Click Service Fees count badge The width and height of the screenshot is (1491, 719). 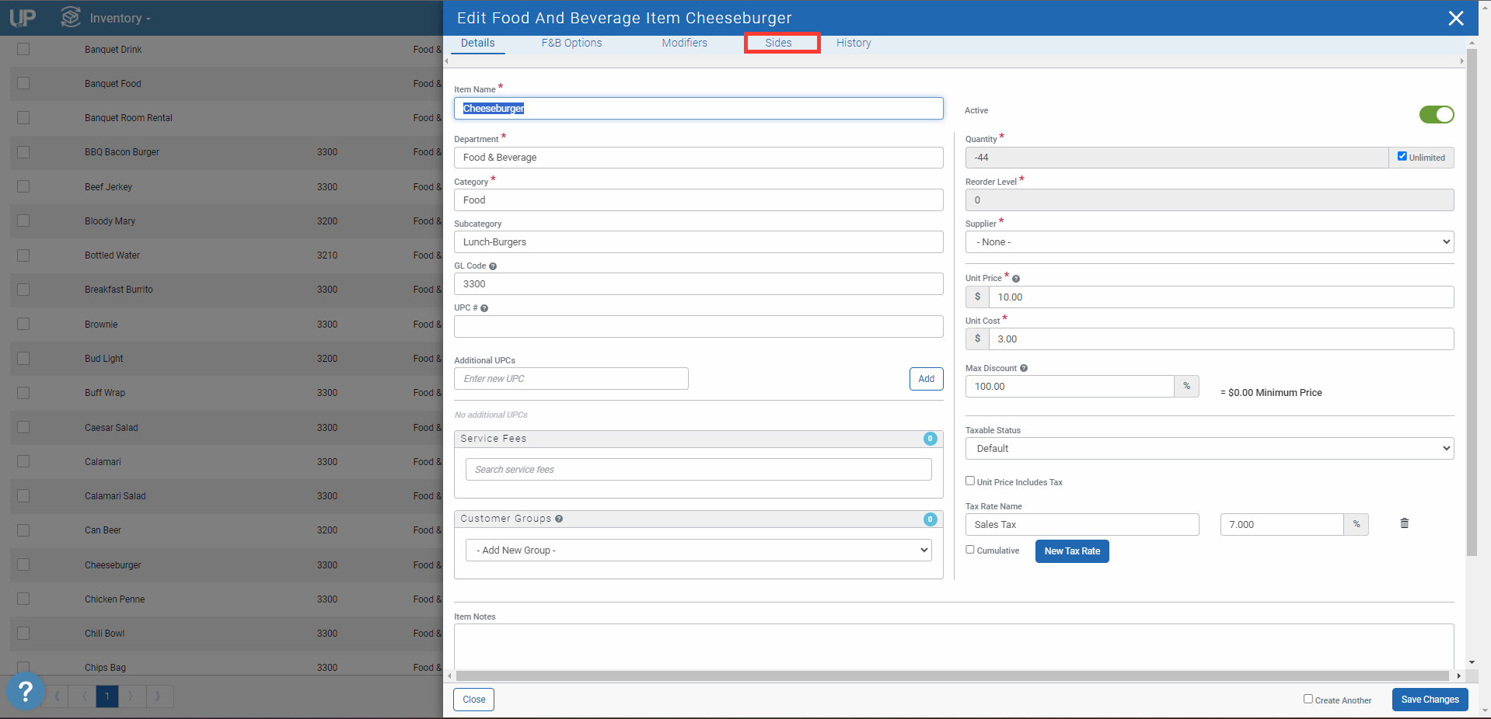(931, 439)
